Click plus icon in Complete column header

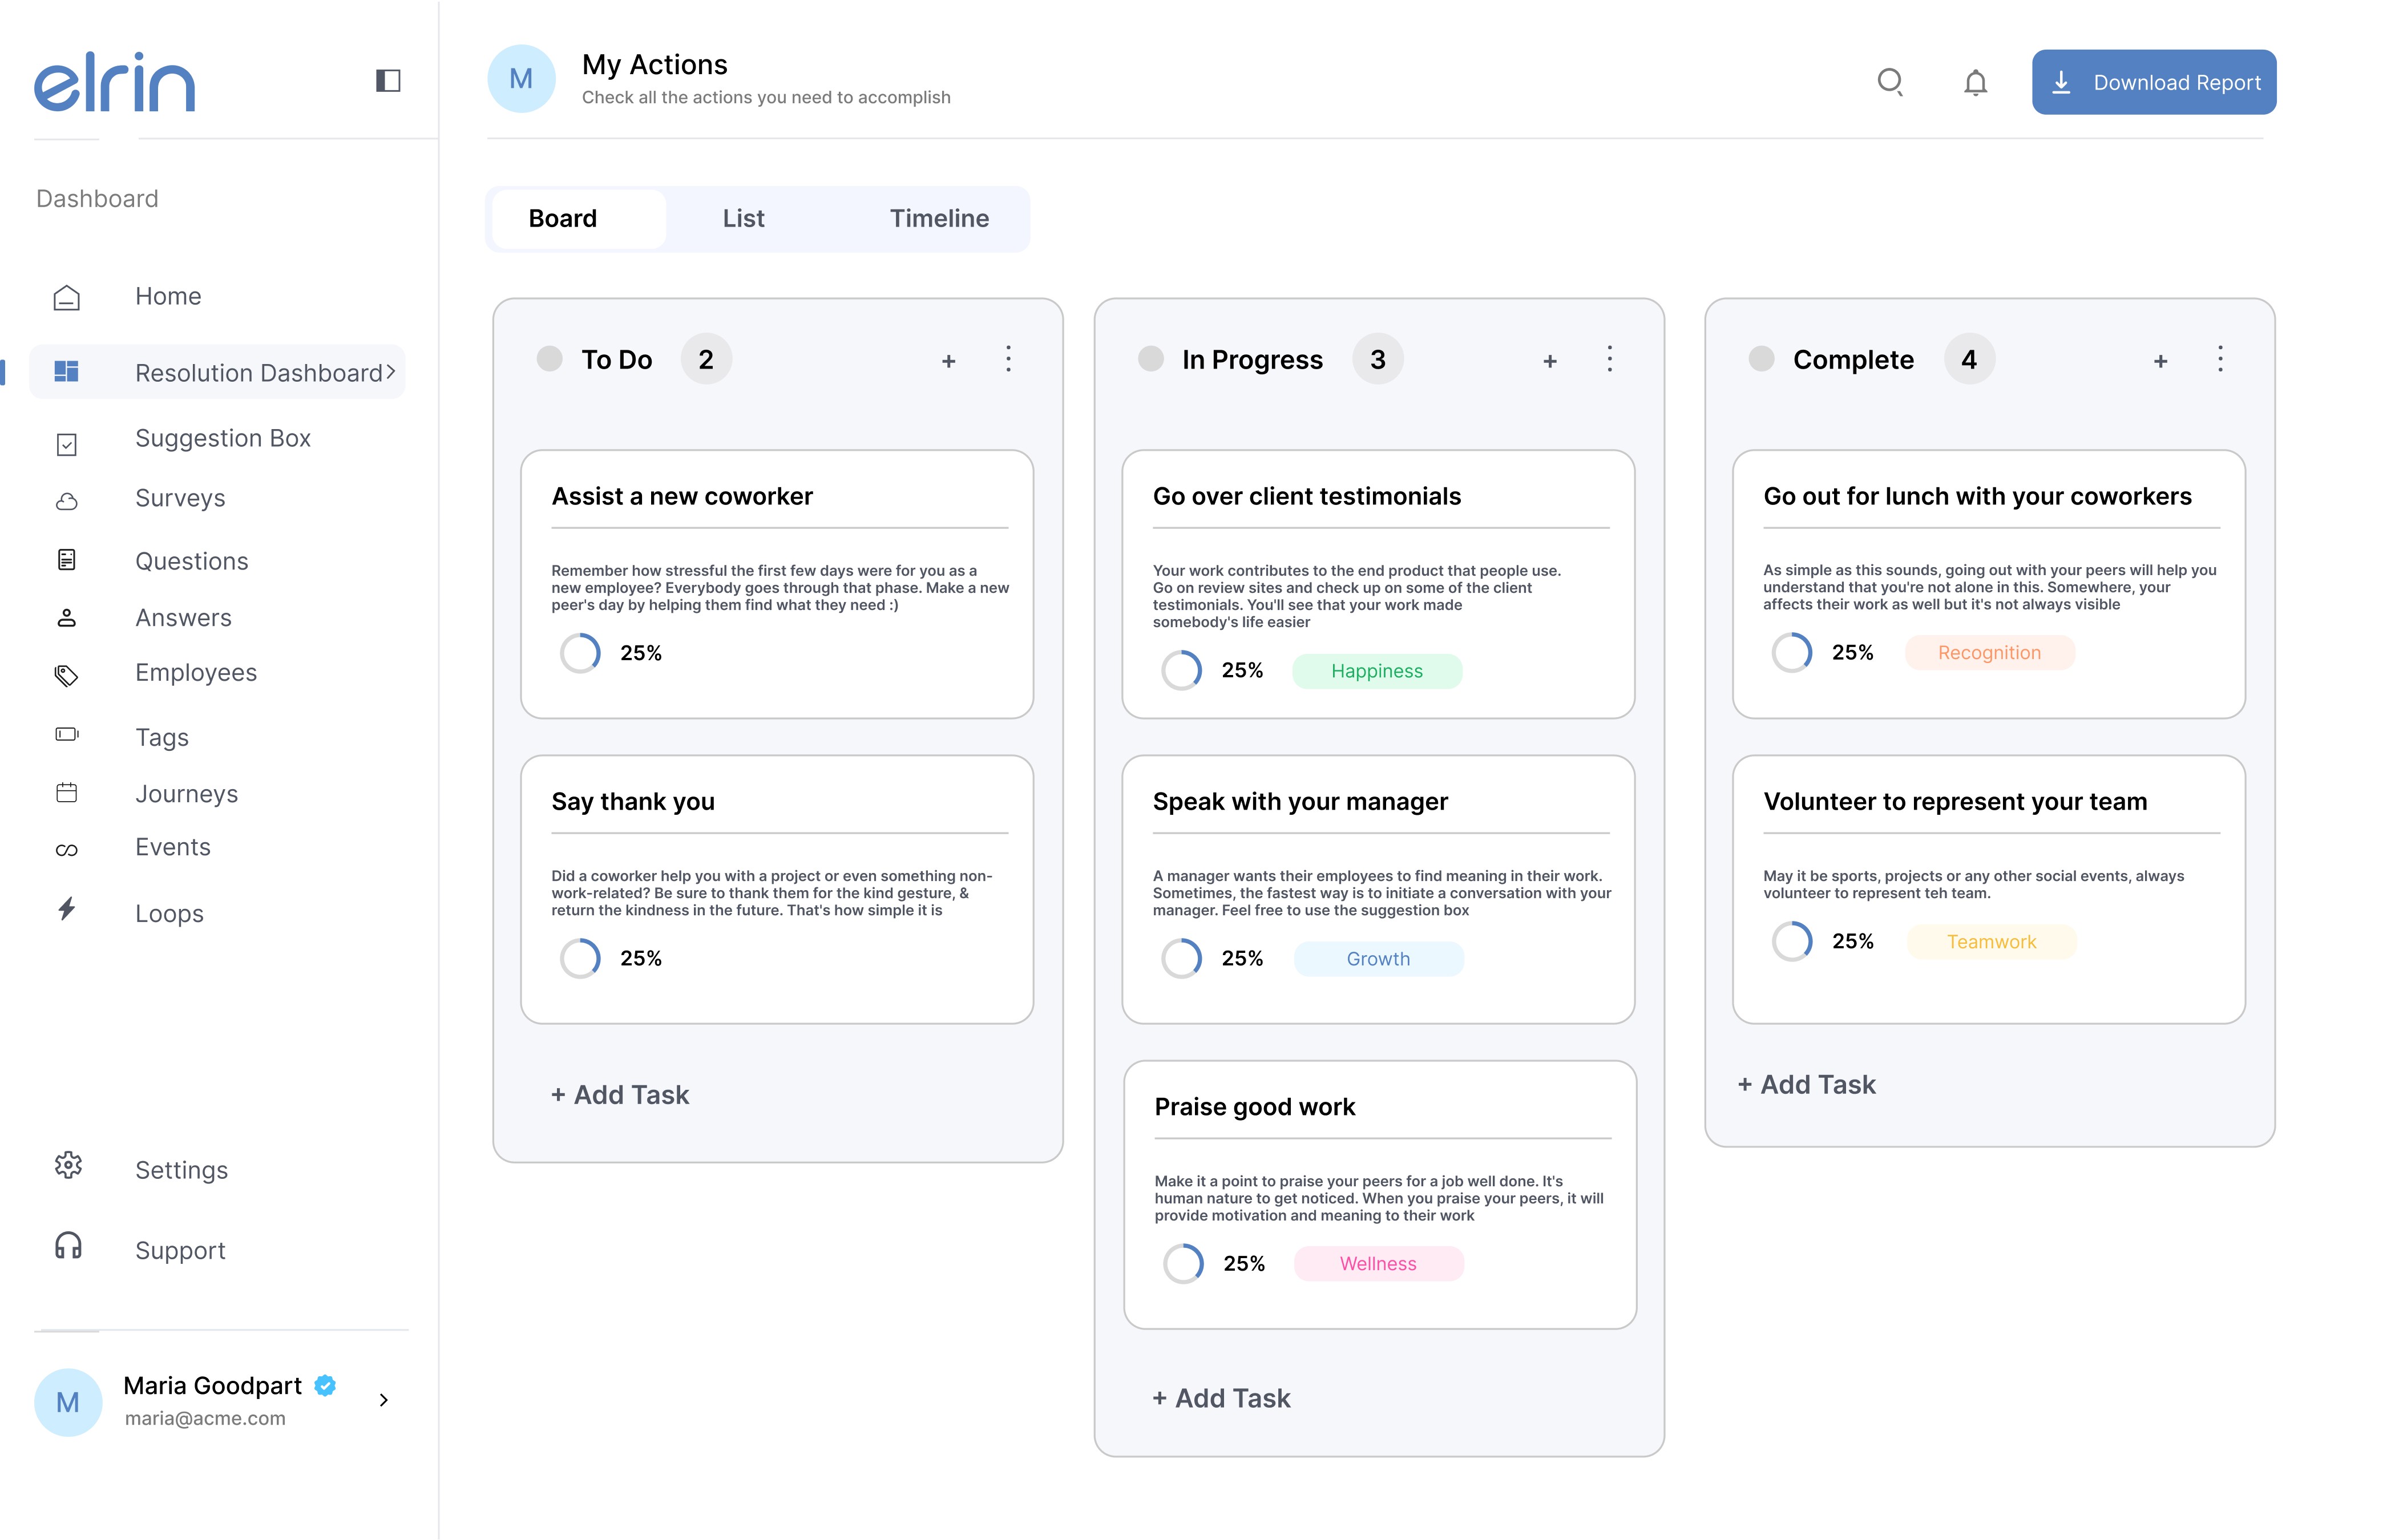pos(2160,361)
